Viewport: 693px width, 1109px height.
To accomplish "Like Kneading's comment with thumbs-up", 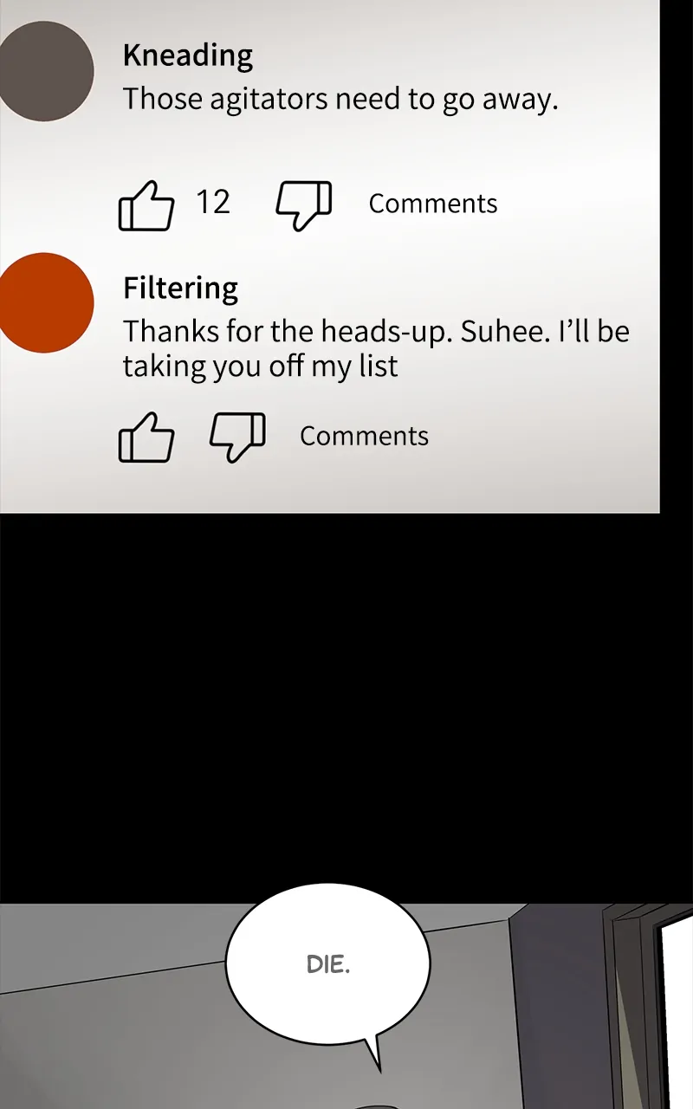I will (x=146, y=205).
